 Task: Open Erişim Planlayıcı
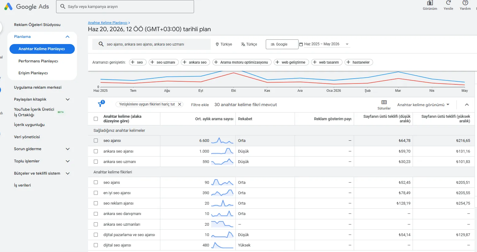[33, 73]
